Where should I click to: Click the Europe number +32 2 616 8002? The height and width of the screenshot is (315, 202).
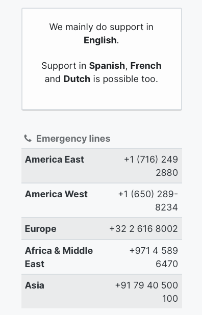(x=143, y=229)
